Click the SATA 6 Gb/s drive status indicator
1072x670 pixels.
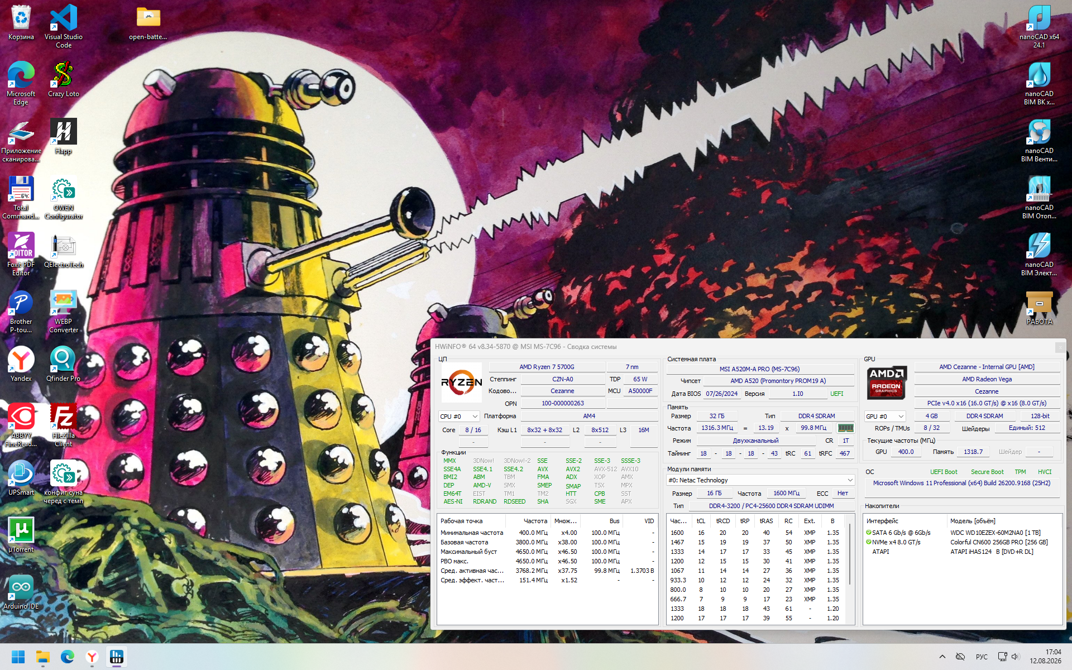tap(869, 533)
